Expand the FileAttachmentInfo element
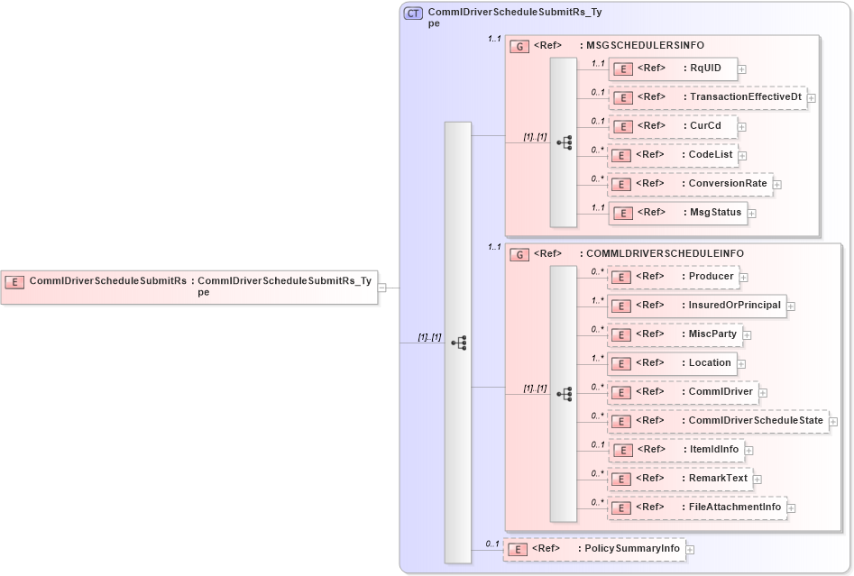Image resolution: width=854 pixels, height=576 pixels. [791, 507]
